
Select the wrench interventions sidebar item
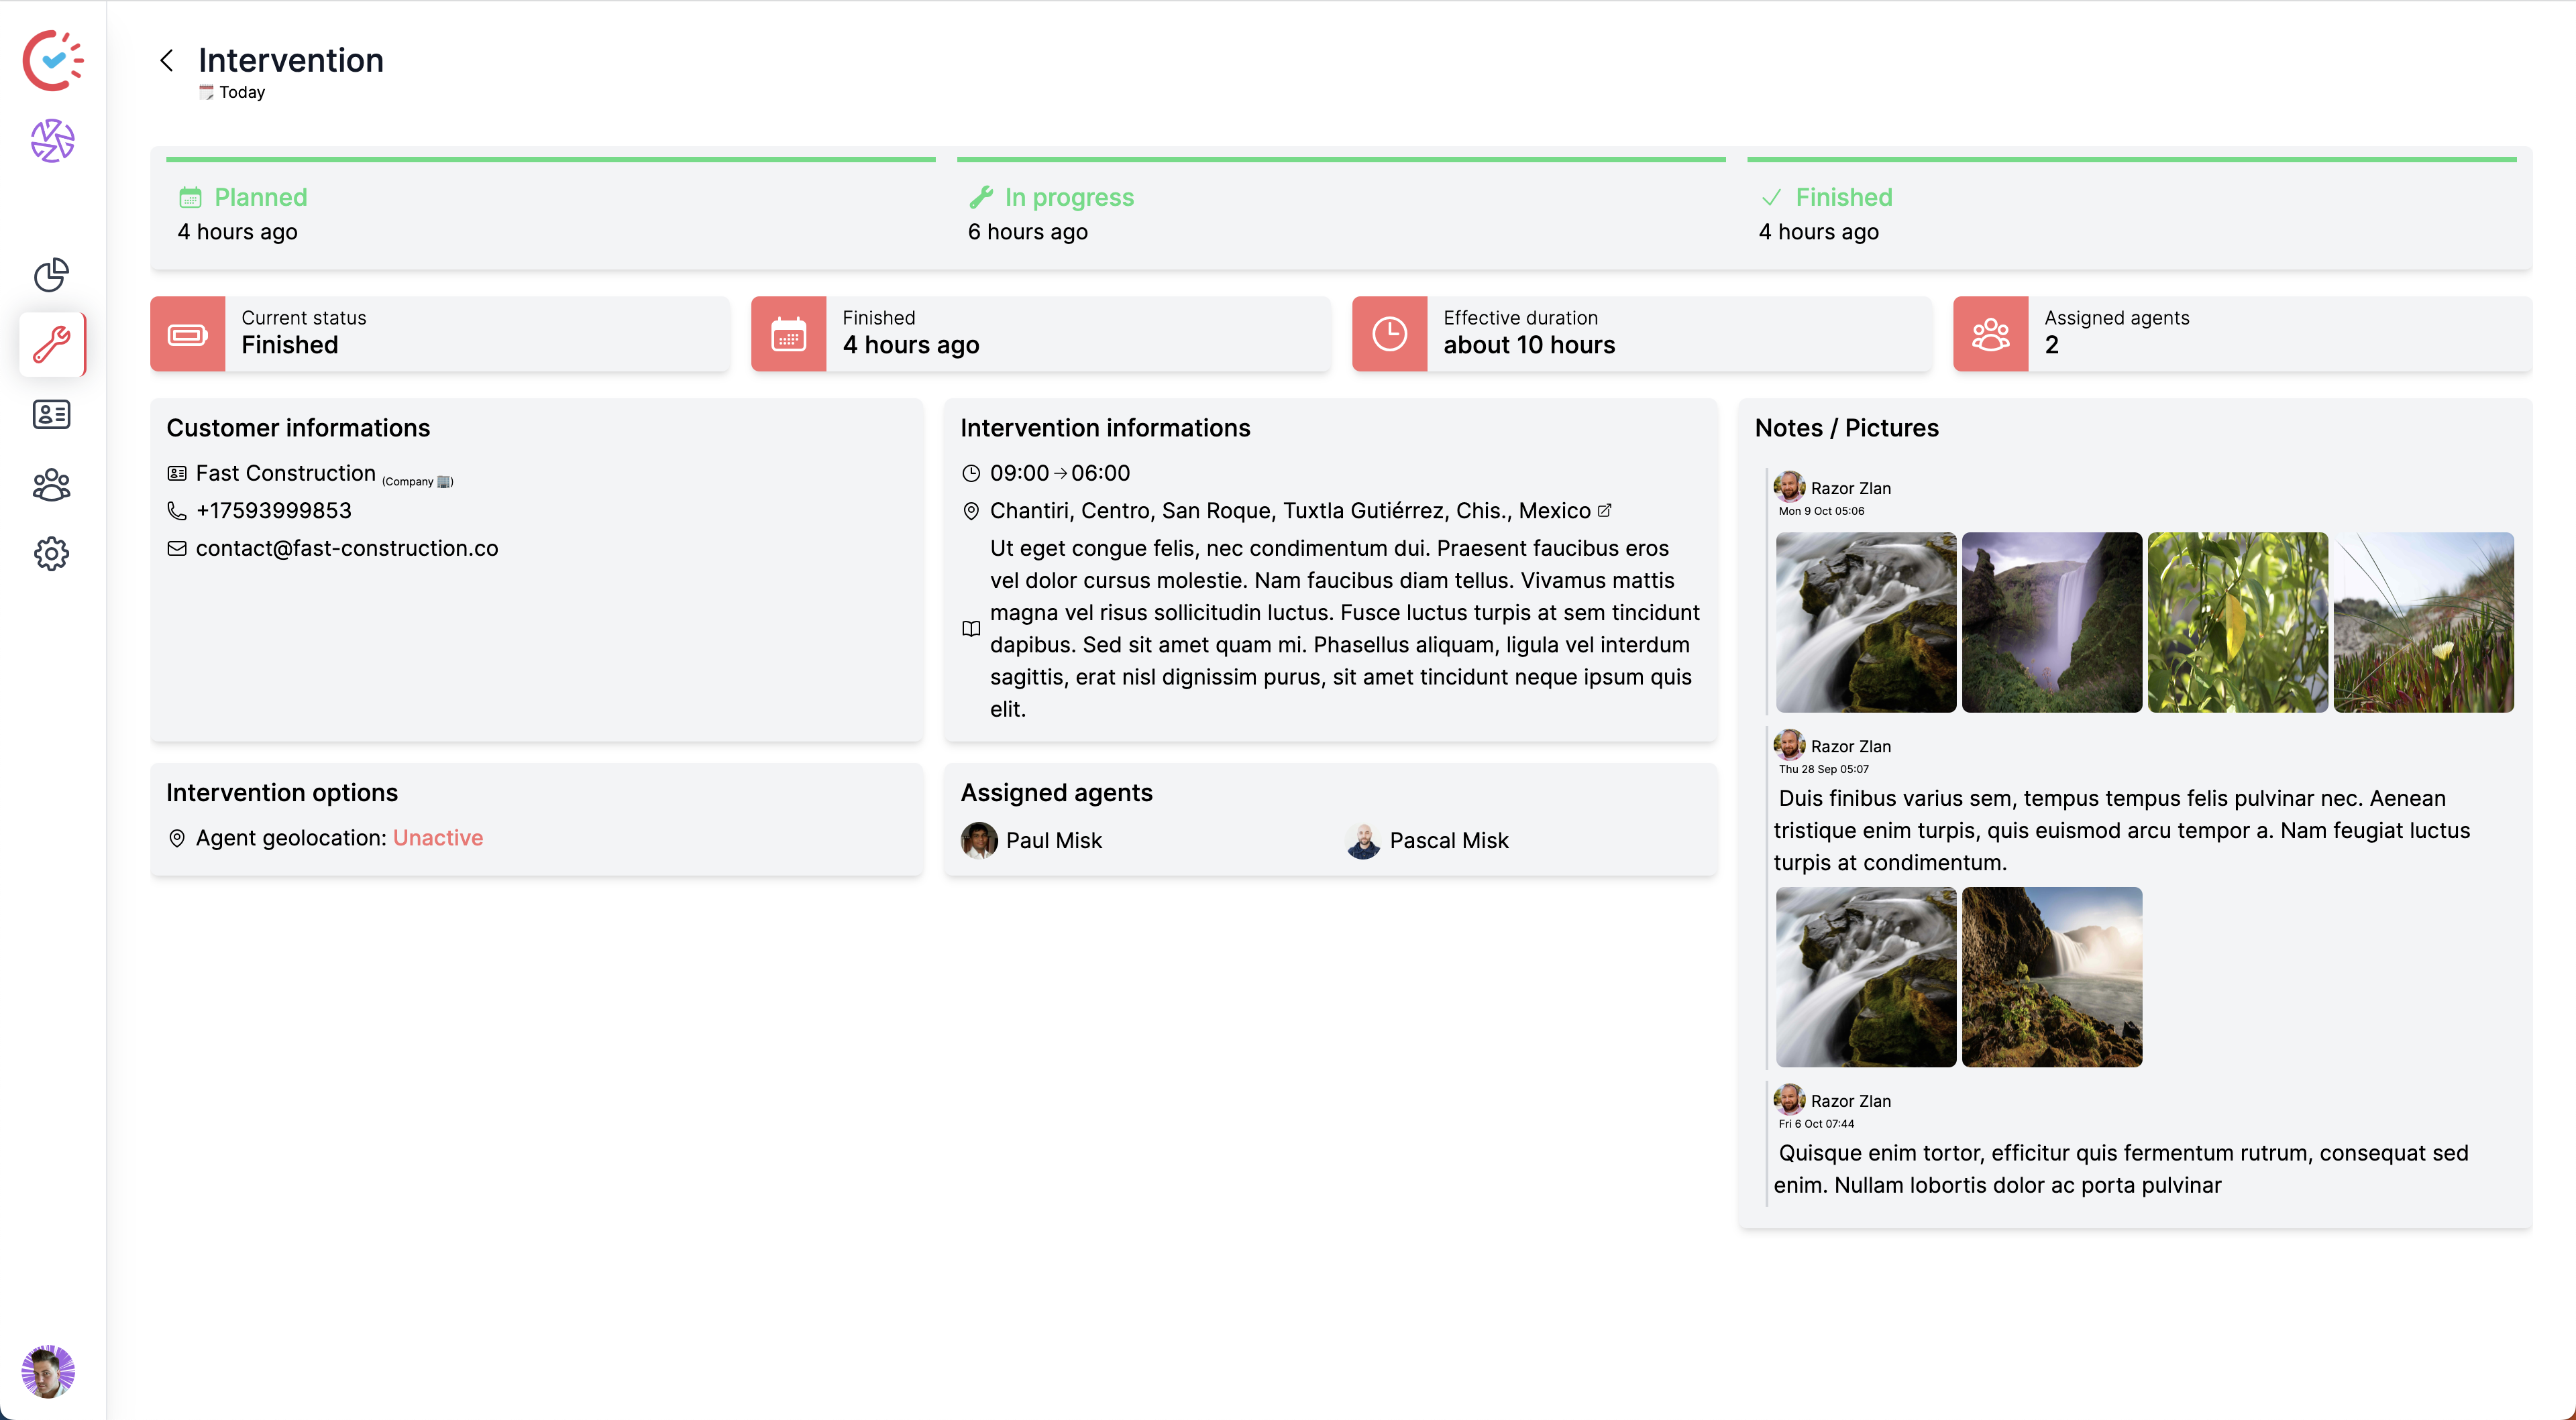click(x=52, y=344)
